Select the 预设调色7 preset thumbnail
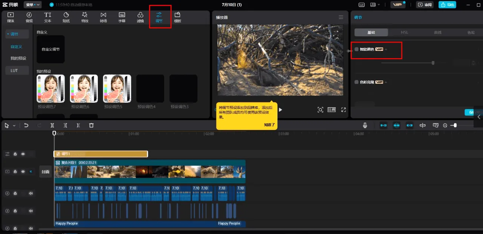The height and width of the screenshot is (234, 483). pyautogui.click(x=51, y=89)
